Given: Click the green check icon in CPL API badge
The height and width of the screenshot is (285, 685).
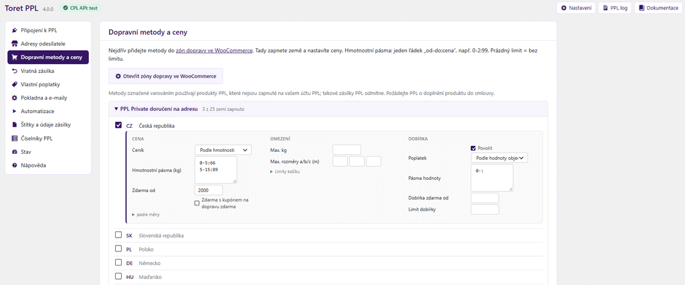Looking at the screenshot, I should tap(65, 8).
